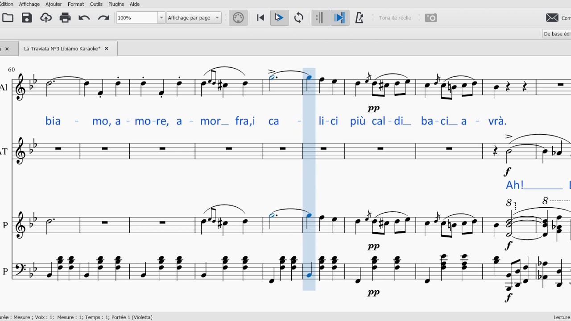Screen dimensions: 571x321
Task: Undo the last action
Action: tap(84, 18)
